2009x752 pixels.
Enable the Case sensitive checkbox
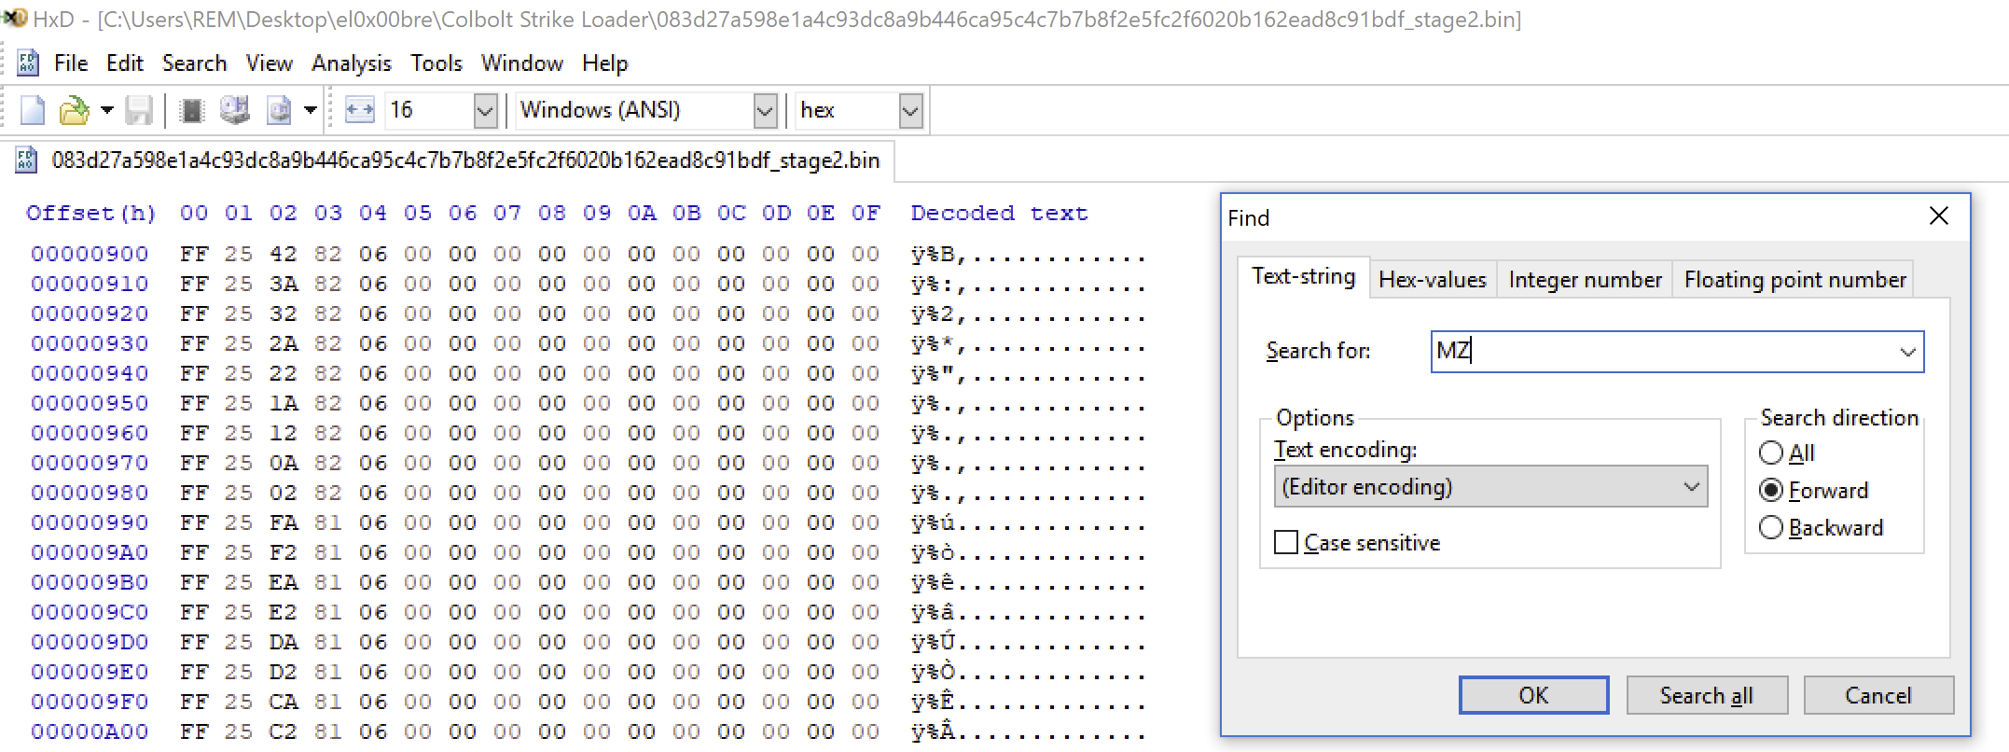click(1285, 542)
